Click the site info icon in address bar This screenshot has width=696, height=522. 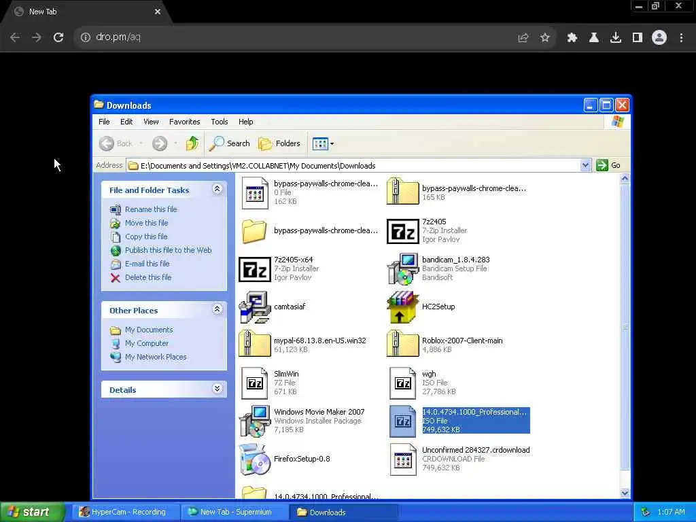pos(85,37)
